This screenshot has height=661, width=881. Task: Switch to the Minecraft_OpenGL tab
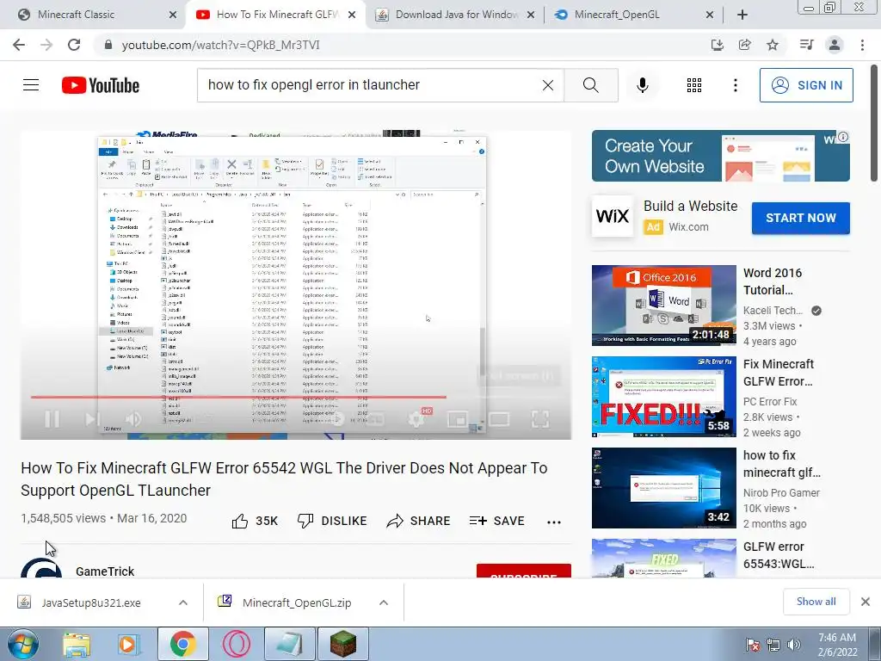[616, 15]
